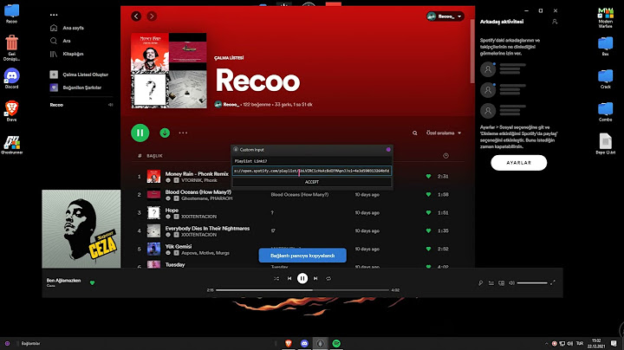This screenshot has height=350, width=624.
Task: Select track Money Rain - Phonk Remix
Action: 197,174
